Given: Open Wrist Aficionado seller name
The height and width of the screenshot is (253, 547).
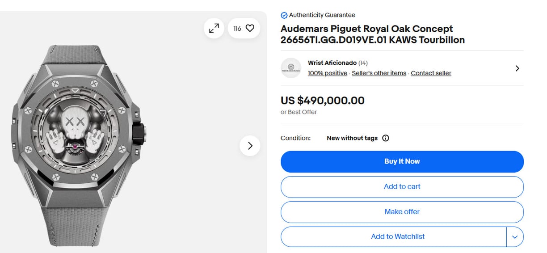Looking at the screenshot, I should click(x=332, y=63).
